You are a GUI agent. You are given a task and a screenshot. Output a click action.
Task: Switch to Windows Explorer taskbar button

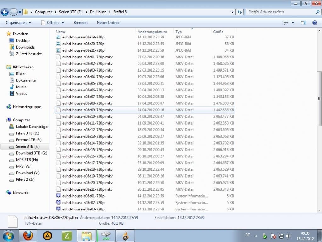click(87, 236)
